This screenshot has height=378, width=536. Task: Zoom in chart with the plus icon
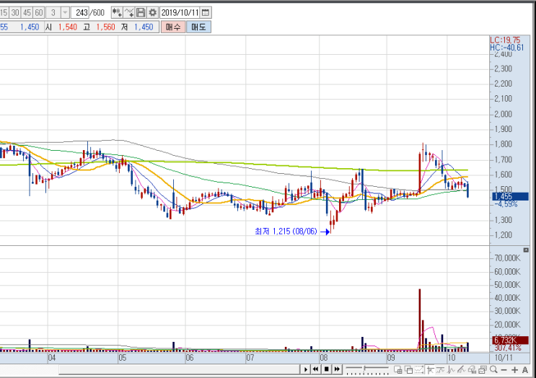[514, 370]
